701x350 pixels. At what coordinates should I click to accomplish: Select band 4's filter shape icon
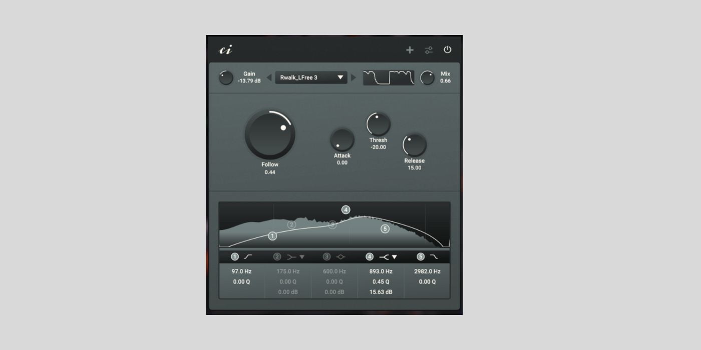point(384,257)
